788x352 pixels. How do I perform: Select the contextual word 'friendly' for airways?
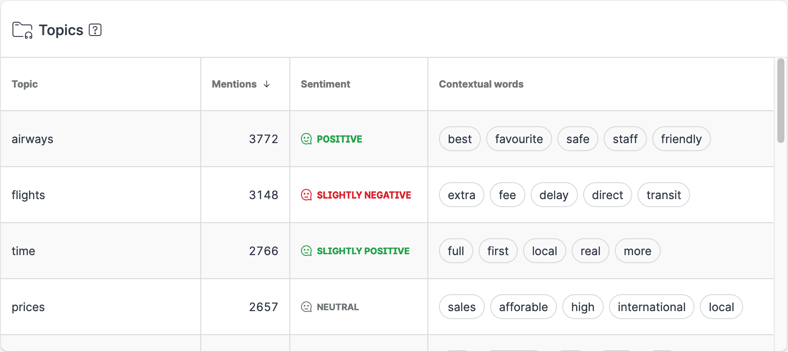[x=681, y=139]
